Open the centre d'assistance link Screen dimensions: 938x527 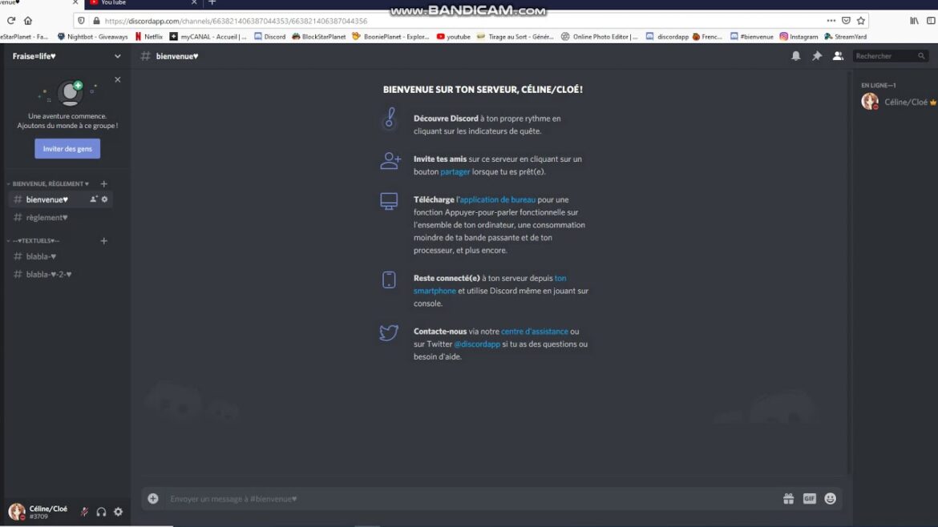point(535,331)
